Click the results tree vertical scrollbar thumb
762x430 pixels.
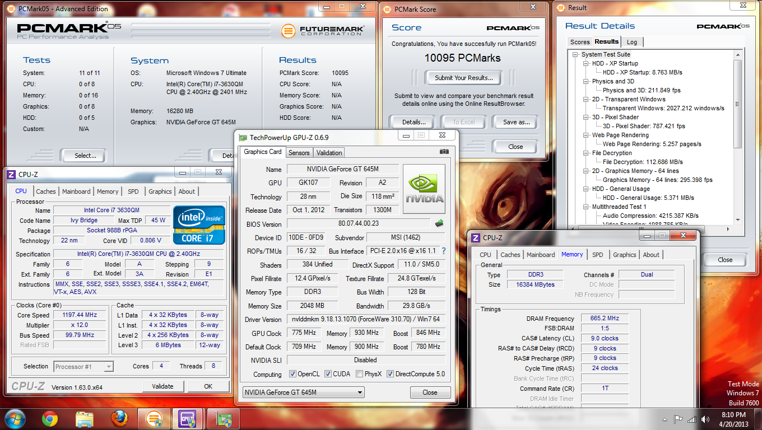point(738,104)
